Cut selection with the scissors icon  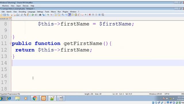click(22, 15)
